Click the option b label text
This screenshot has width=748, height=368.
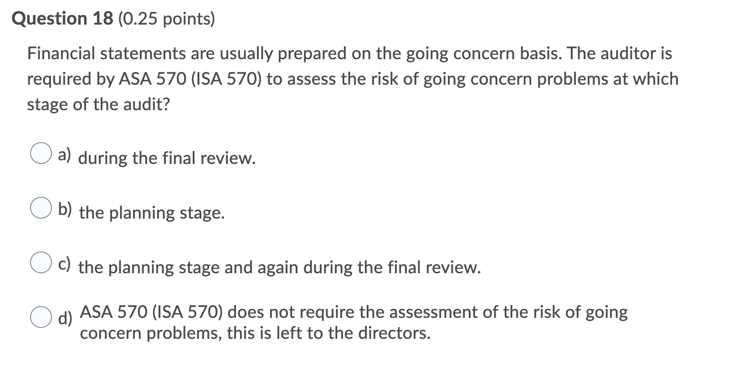tap(65, 209)
